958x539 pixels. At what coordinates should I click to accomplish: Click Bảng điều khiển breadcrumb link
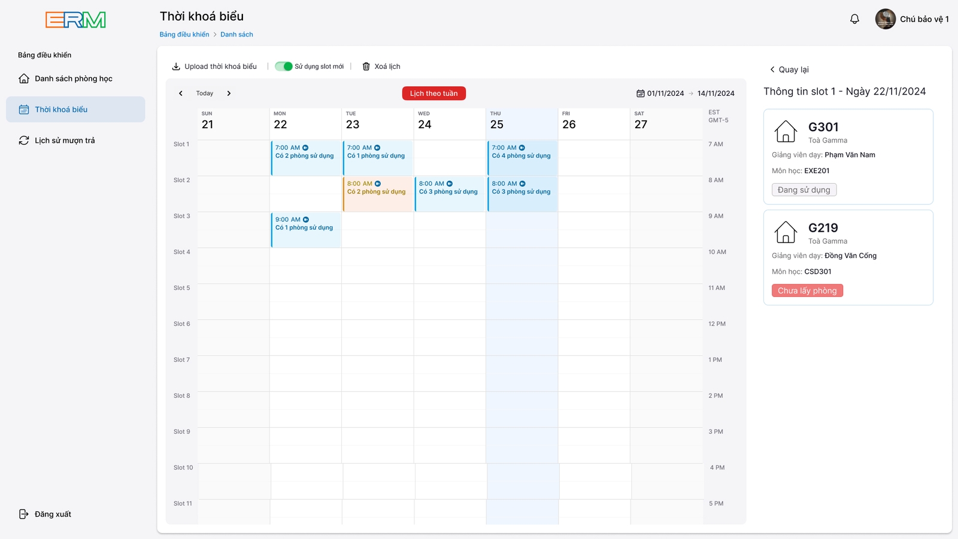(x=184, y=34)
